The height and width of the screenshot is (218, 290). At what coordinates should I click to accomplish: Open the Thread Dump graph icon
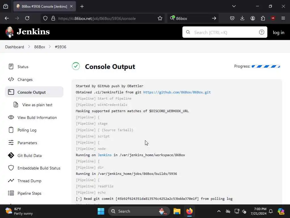(11, 181)
